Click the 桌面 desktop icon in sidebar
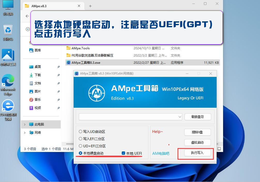The width and height of the screenshot is (260, 182). 31,67
